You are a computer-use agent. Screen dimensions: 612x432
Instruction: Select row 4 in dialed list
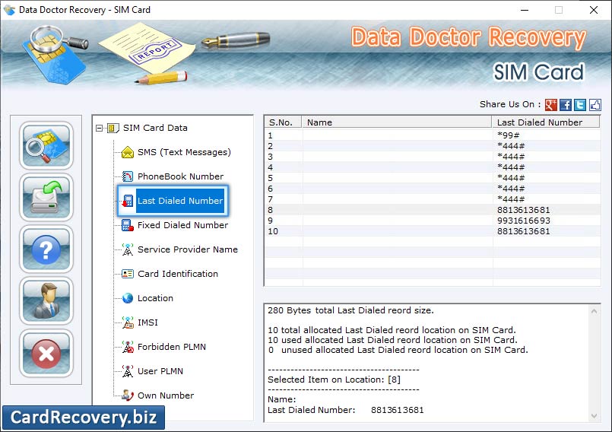pyautogui.click(x=433, y=167)
